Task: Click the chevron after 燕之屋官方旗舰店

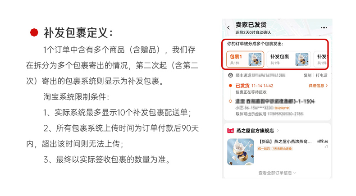Action: click(x=278, y=131)
